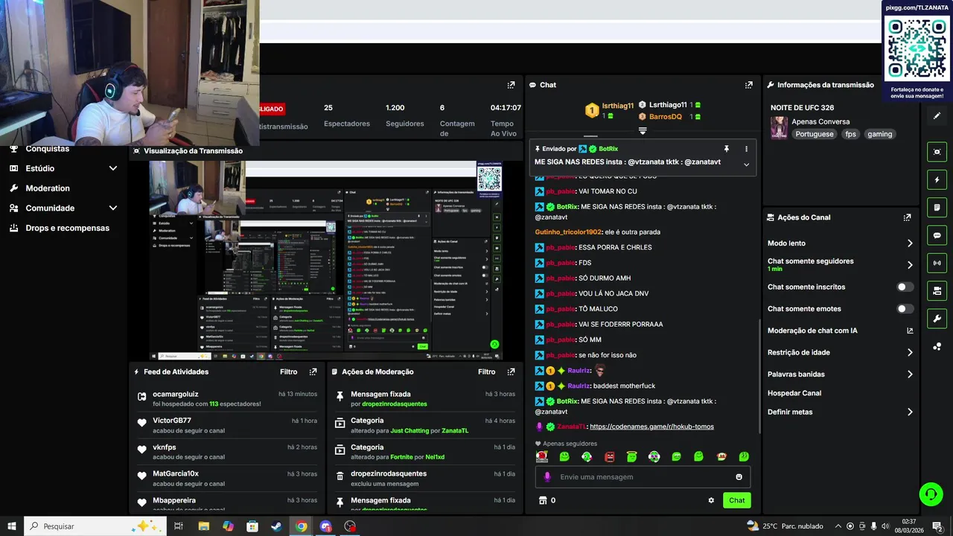Click Filtro in Feed de Atividades

click(288, 371)
